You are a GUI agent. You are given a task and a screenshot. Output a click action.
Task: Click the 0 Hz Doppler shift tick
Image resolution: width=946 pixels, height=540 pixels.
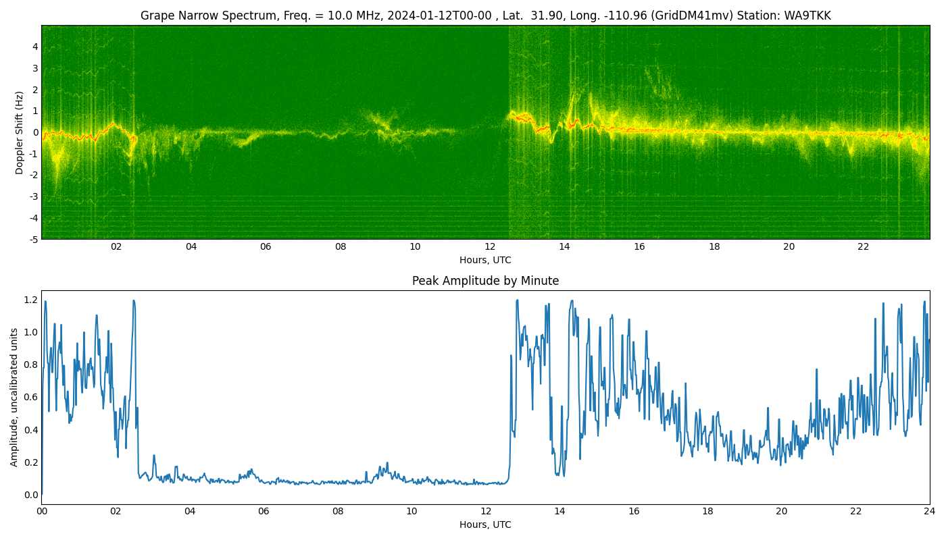click(35, 132)
